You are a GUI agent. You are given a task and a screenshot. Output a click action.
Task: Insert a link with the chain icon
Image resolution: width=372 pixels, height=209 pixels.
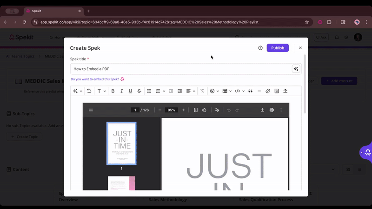click(x=268, y=91)
